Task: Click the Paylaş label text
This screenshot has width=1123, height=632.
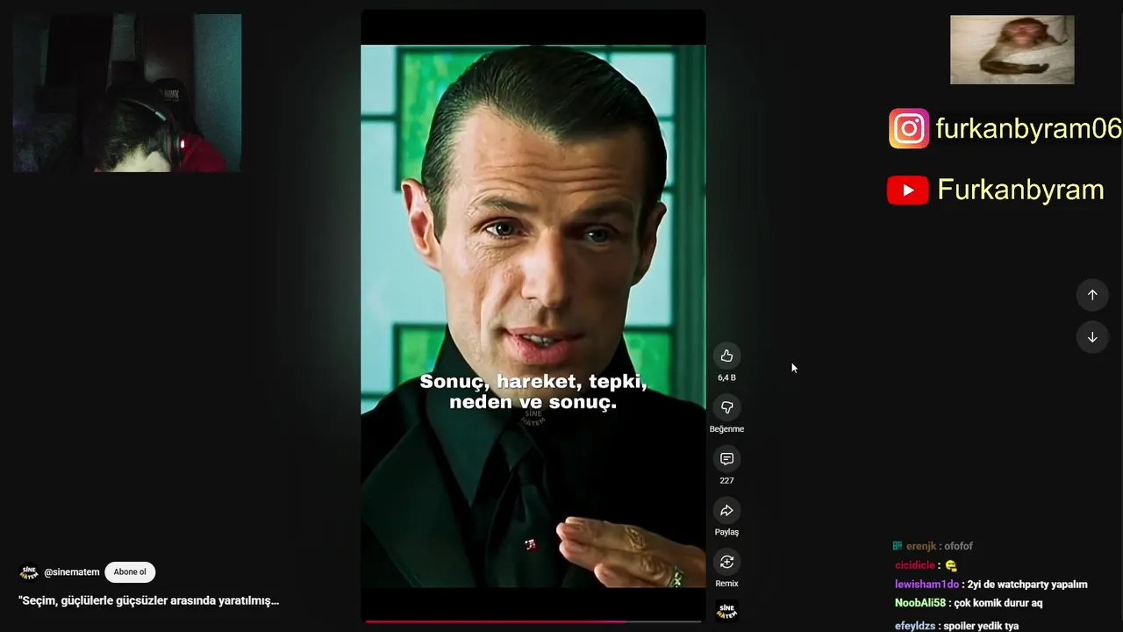Action: click(726, 532)
